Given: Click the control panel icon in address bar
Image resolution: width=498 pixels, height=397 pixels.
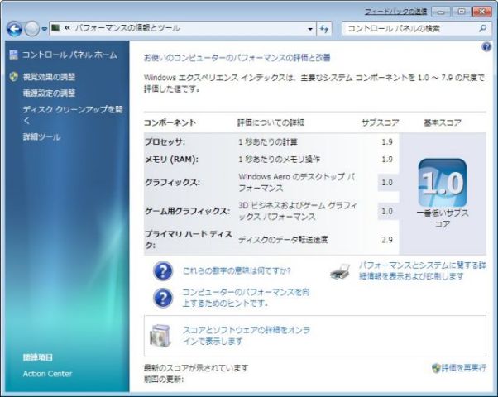Looking at the screenshot, I should pyautogui.click(x=55, y=28).
